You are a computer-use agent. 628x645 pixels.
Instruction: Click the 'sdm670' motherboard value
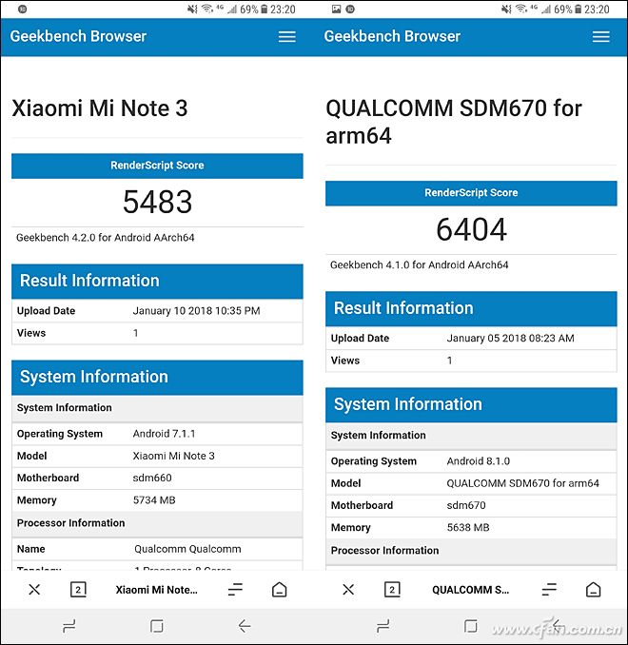point(466,505)
